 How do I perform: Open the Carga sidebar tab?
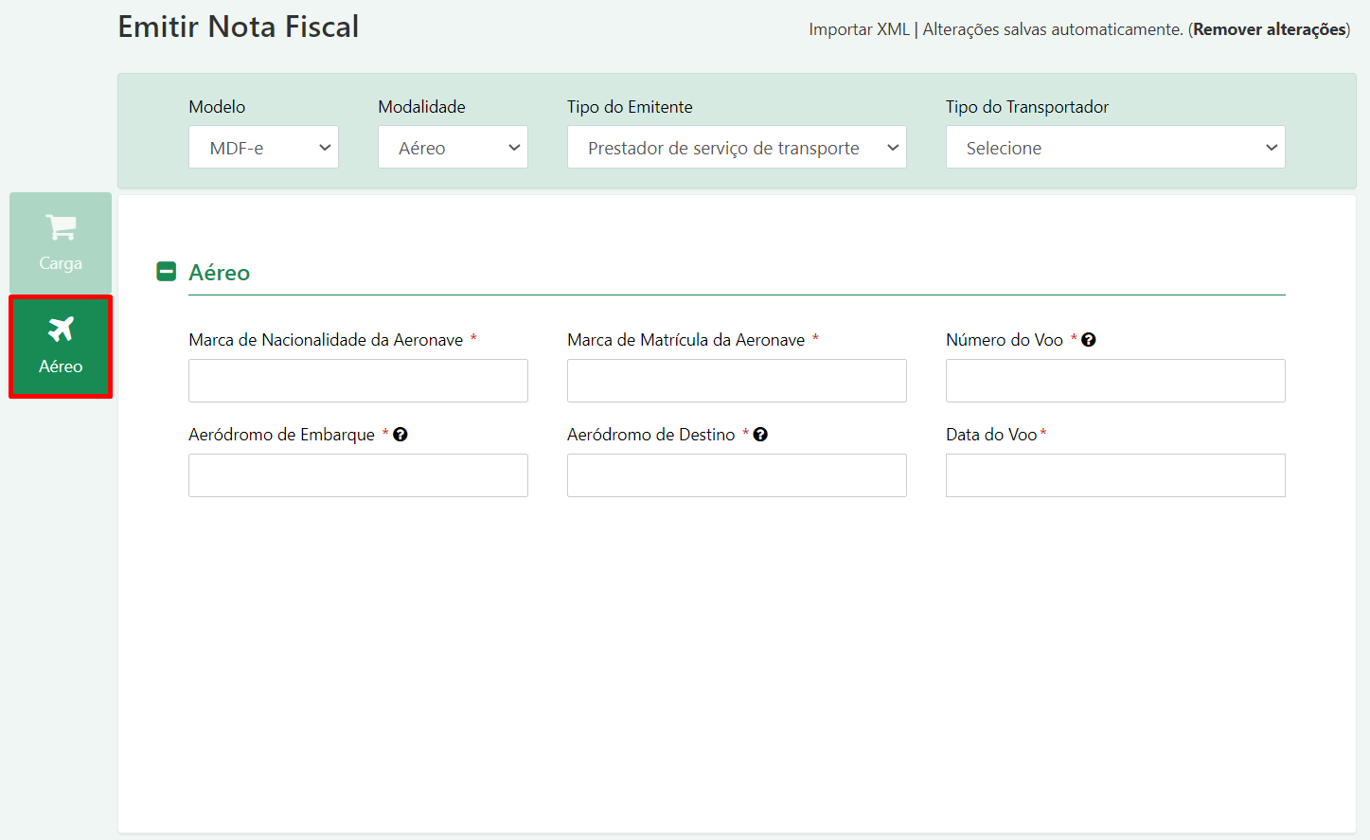61,243
